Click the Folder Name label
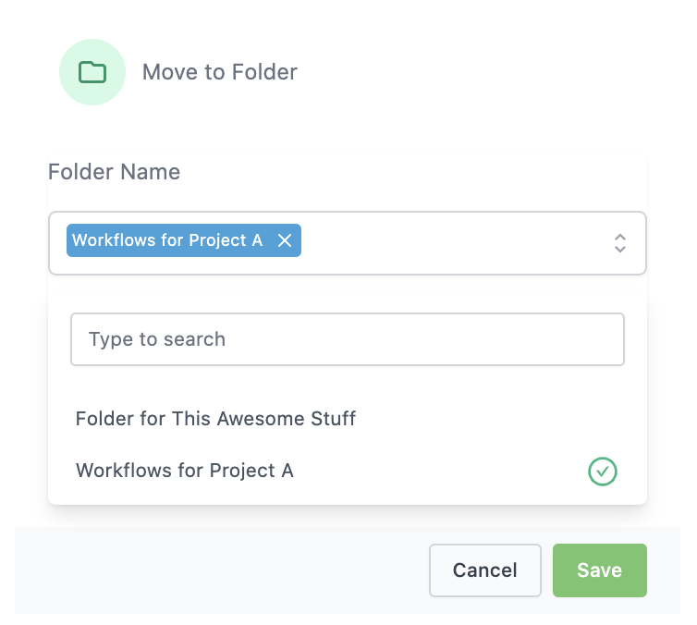697x625 pixels. (x=114, y=172)
